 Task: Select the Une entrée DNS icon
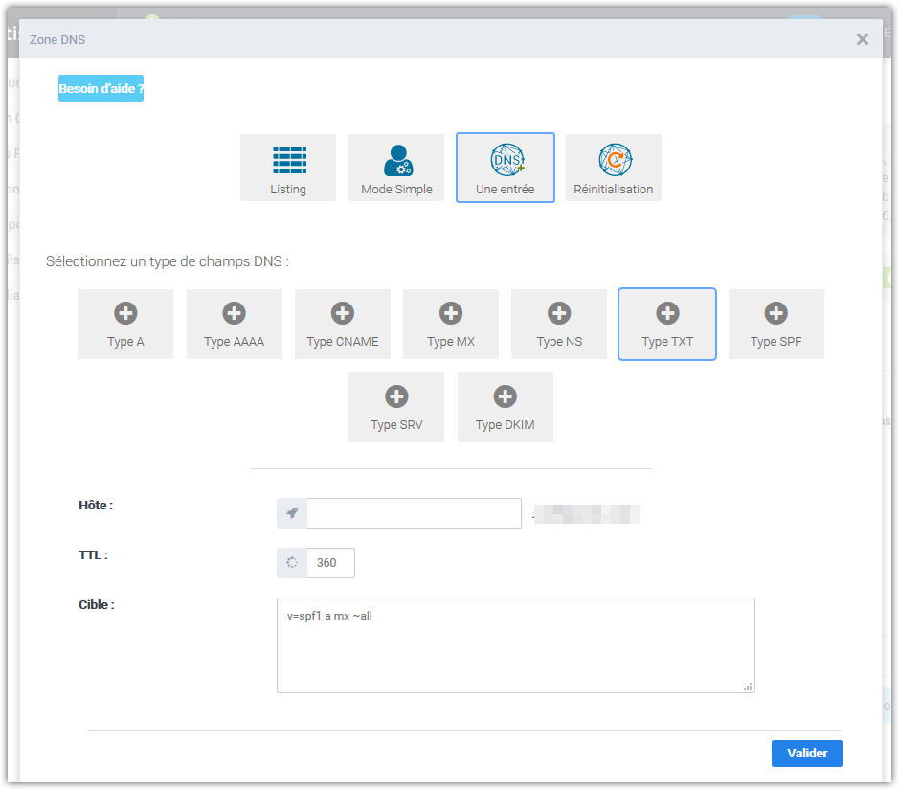click(x=505, y=167)
